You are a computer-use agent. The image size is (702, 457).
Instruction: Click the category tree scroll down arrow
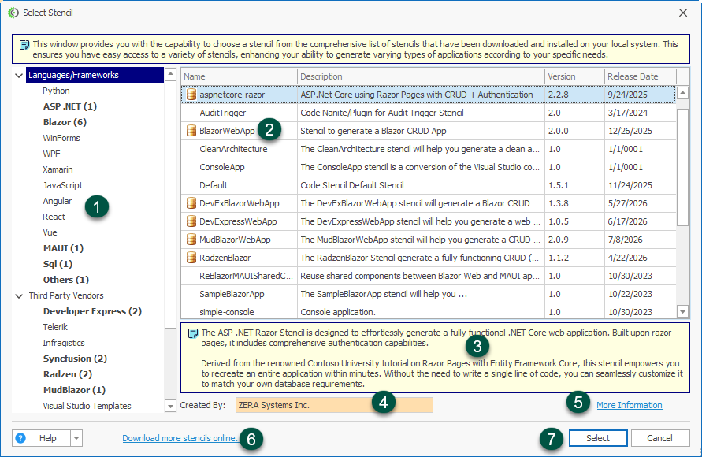tap(170, 406)
